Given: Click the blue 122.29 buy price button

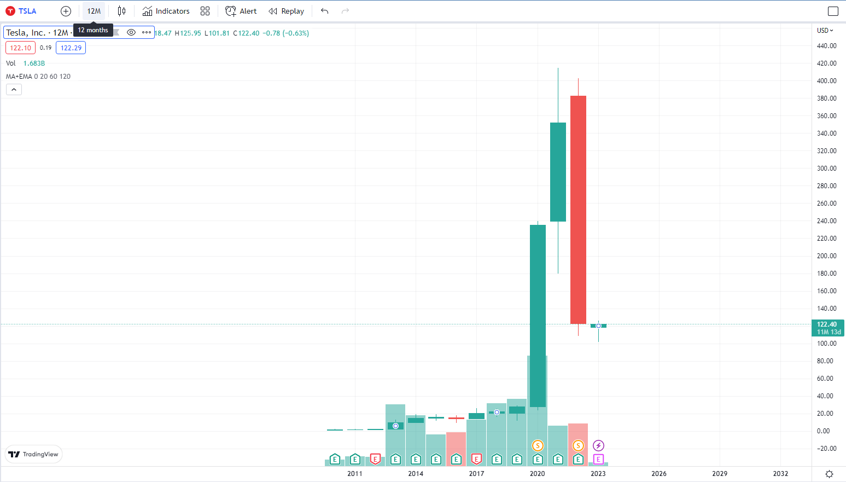Looking at the screenshot, I should [71, 48].
